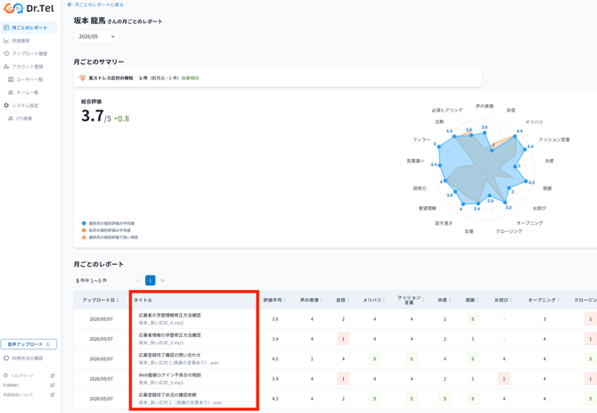Image resolution: width=597 pixels, height=413 pixels.
Task: Sort by the 声の表情 column header
Action: [311, 301]
